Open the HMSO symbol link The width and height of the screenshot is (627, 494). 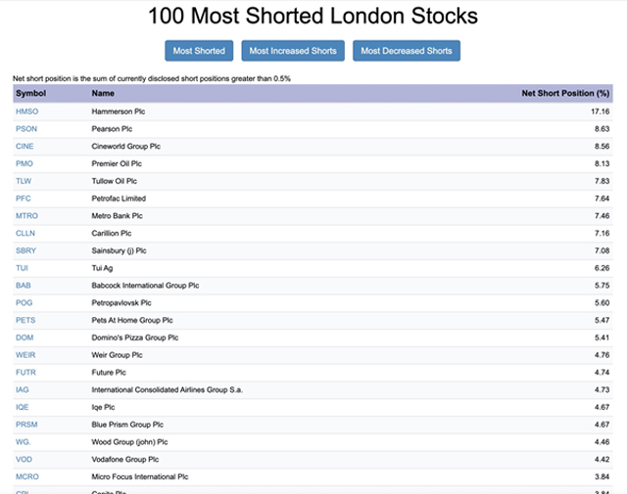25,112
